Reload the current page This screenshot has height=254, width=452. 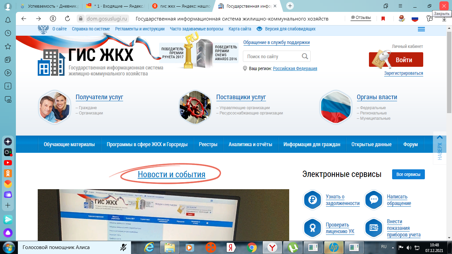(68, 19)
